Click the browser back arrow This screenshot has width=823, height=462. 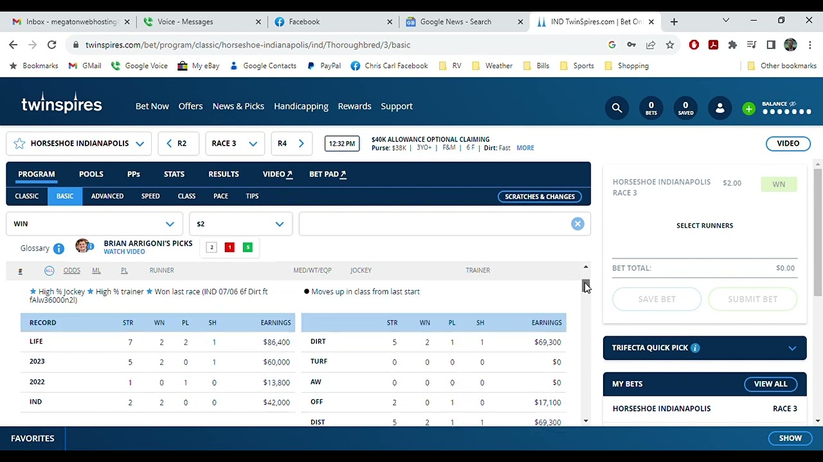[x=13, y=45]
